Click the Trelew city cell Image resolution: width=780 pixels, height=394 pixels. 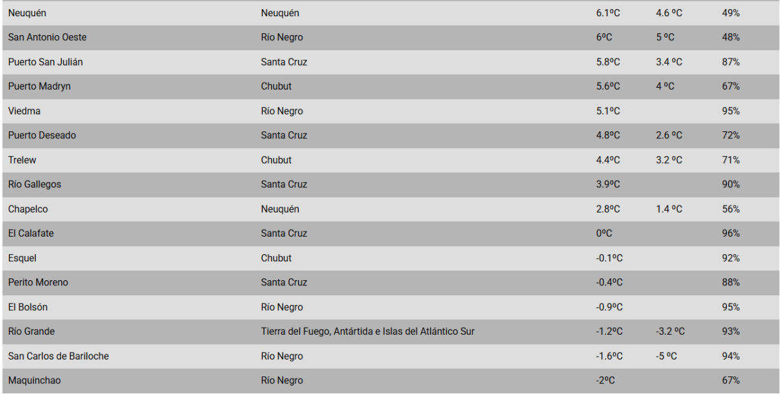(x=22, y=160)
